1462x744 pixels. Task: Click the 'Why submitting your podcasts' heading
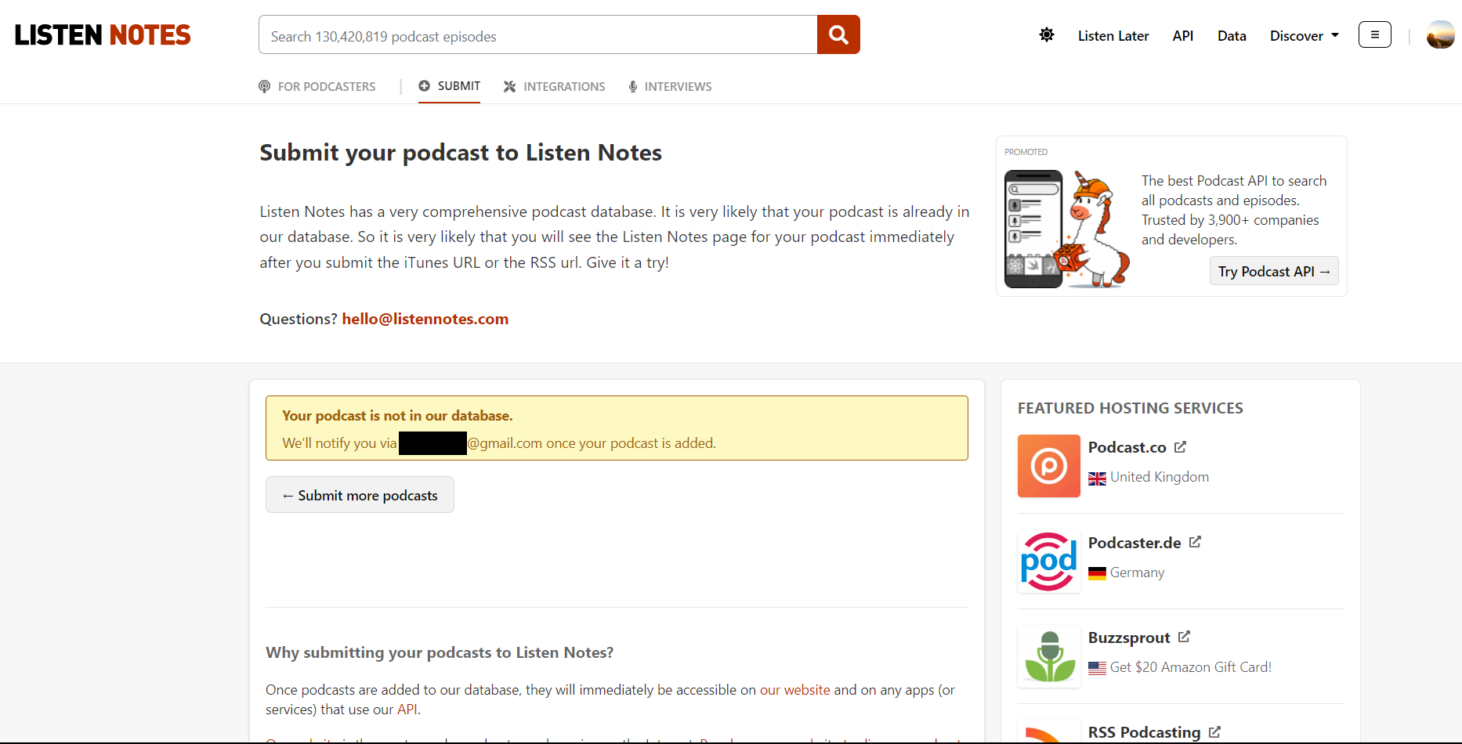coord(440,652)
